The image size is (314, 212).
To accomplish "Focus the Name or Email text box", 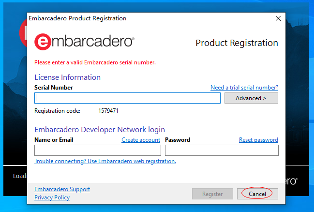I will click(97, 151).
